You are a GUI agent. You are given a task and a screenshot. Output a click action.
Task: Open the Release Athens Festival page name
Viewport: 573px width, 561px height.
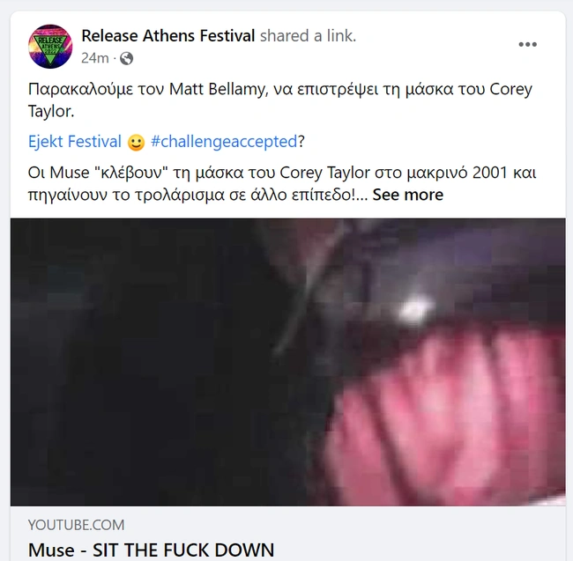click(x=167, y=36)
